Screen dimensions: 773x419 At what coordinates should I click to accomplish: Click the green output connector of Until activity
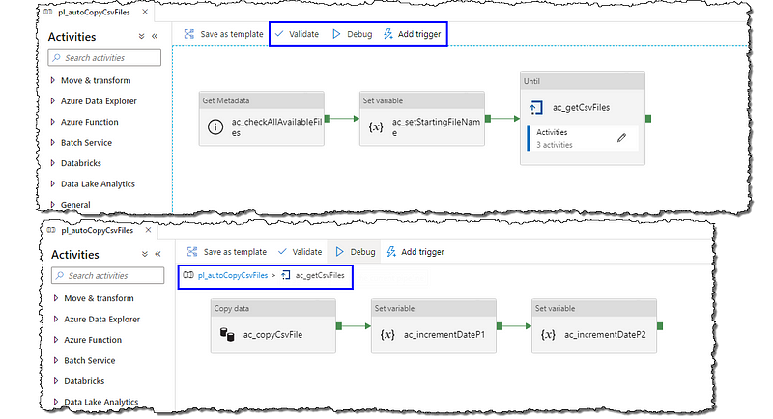[x=647, y=119]
